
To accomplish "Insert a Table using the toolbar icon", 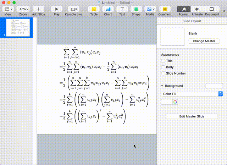I will pos(94,9).
